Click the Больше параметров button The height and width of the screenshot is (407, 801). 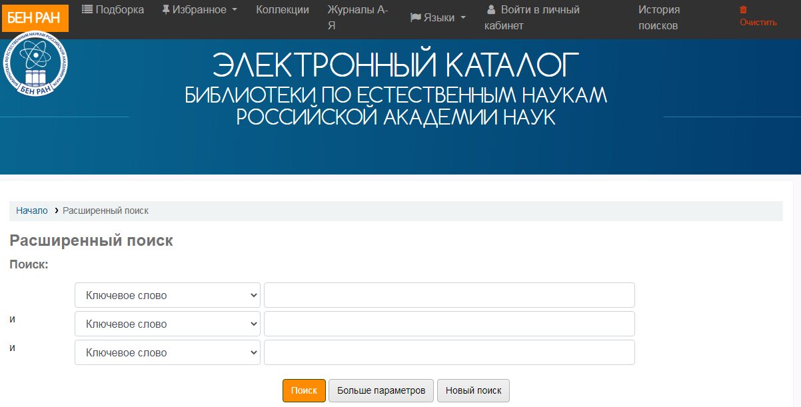coord(381,390)
